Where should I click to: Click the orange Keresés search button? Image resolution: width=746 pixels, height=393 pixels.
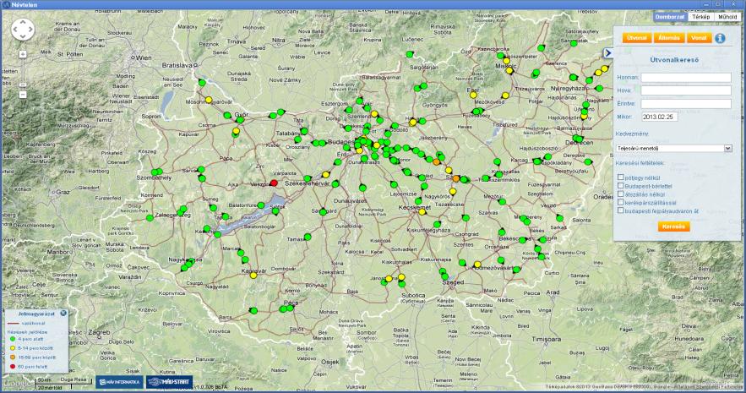pos(673,227)
